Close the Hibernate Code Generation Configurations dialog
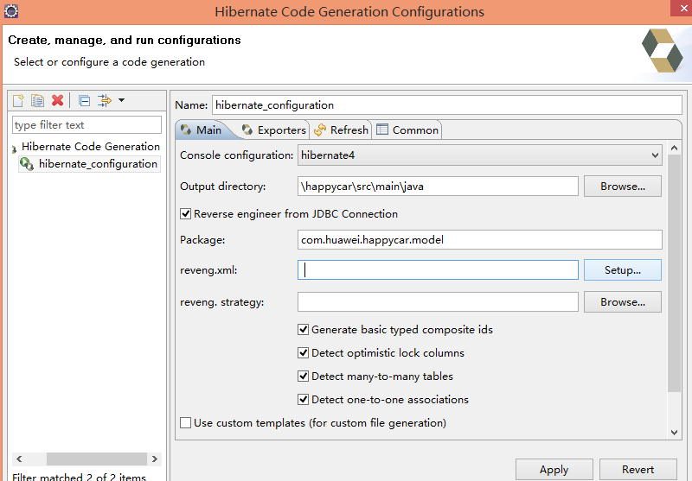 coord(682,8)
